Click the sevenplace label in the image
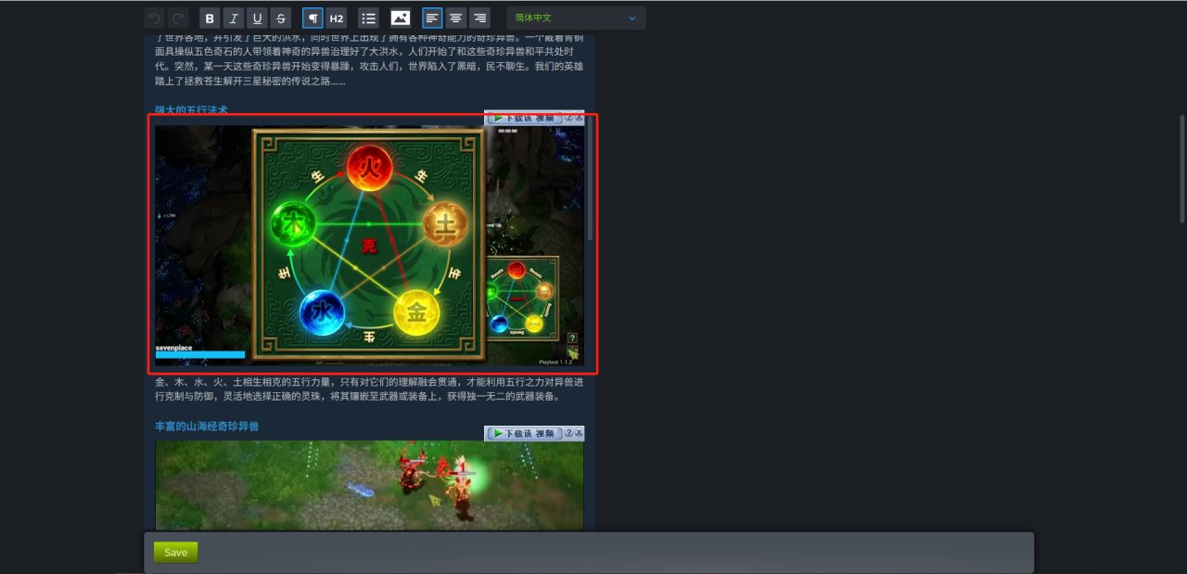This screenshot has height=574, width=1187. 175,347
